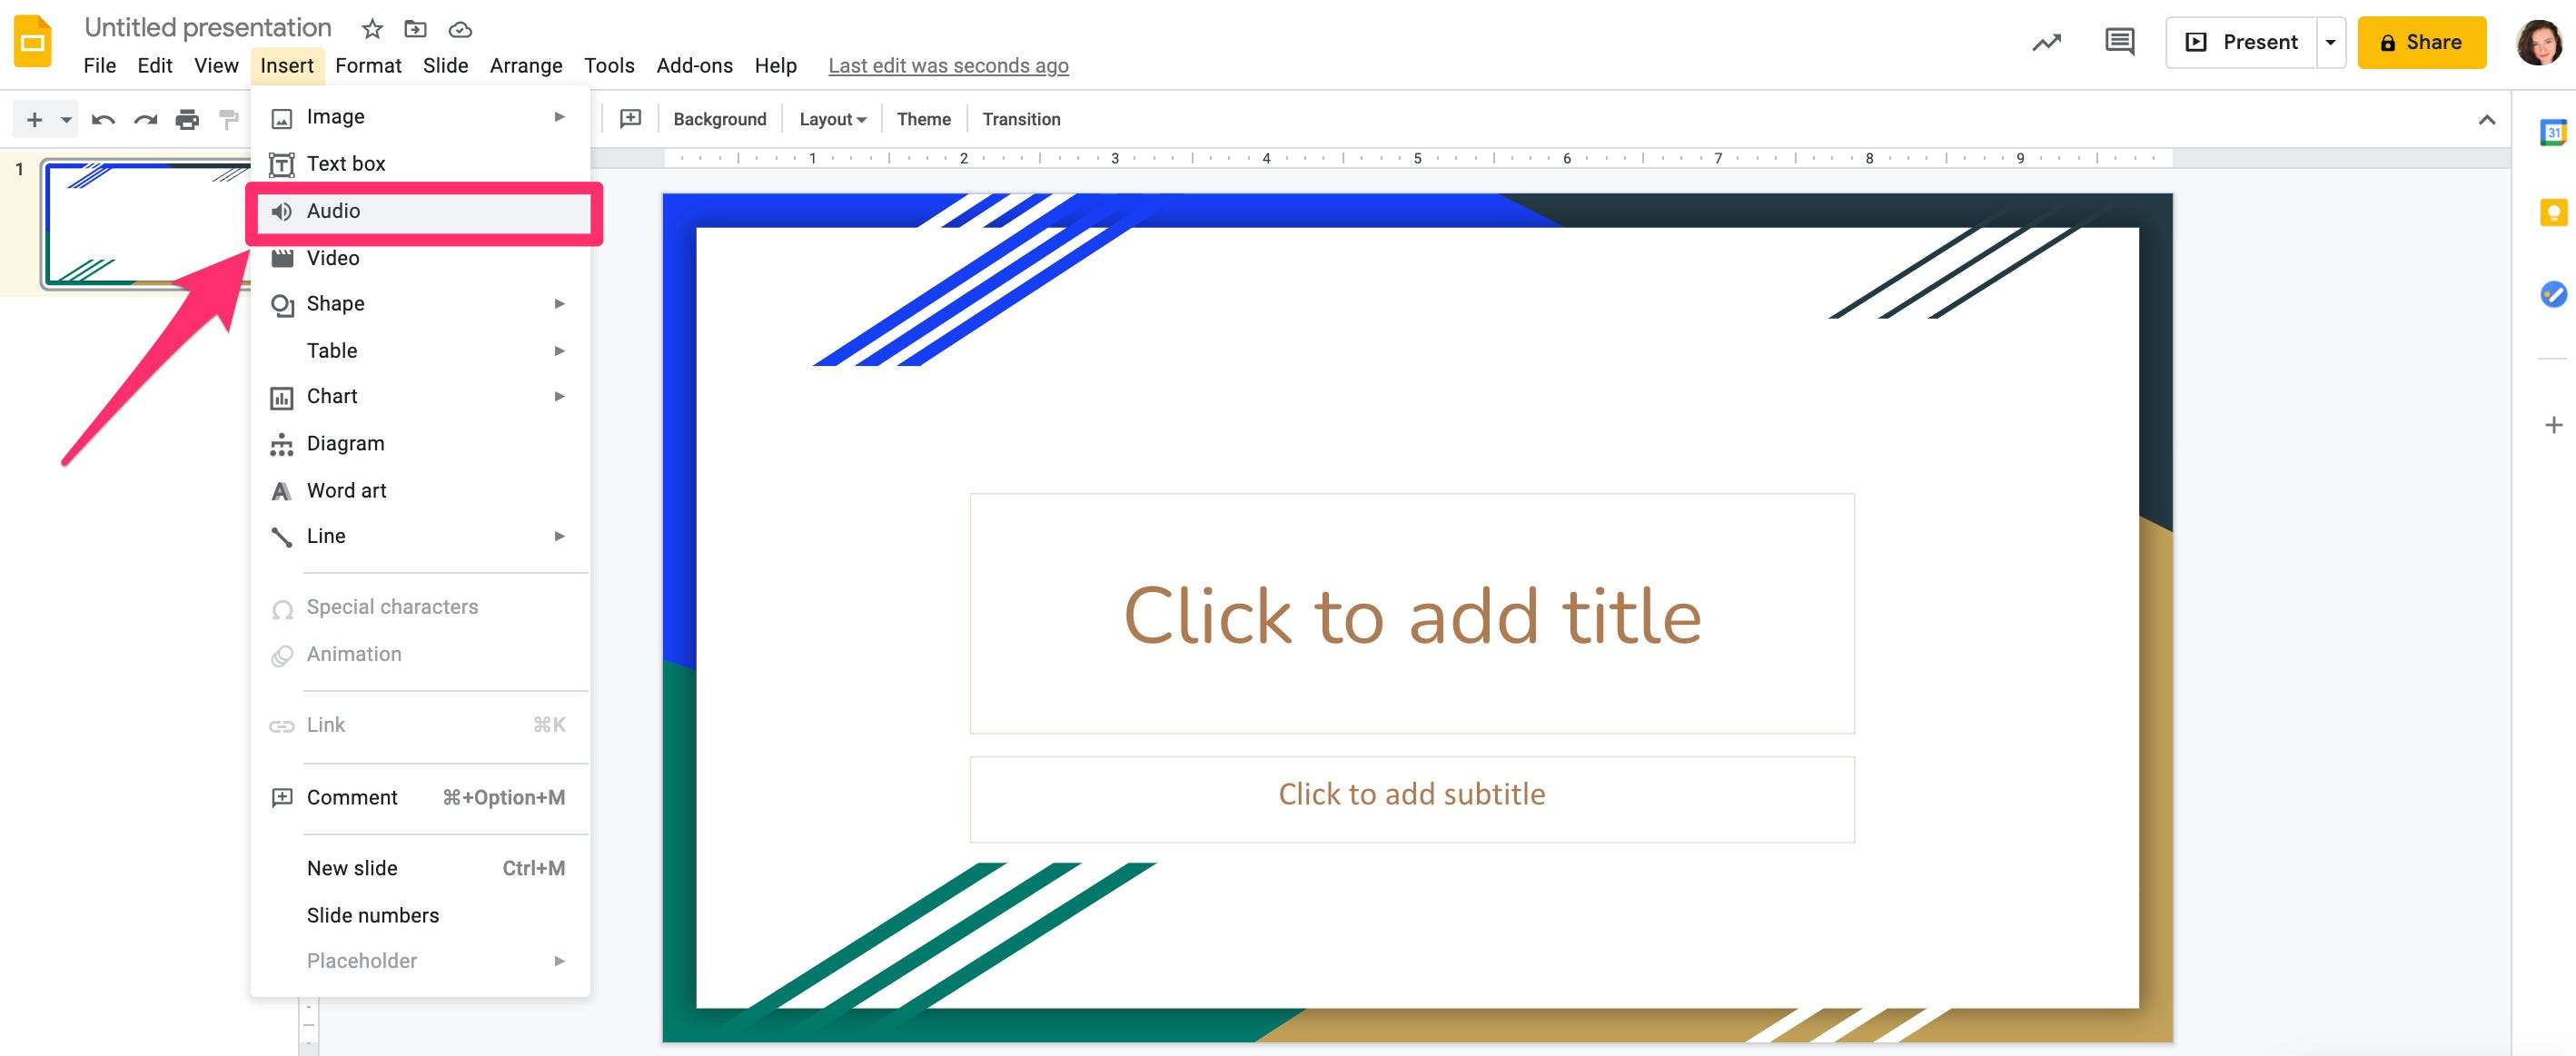Expand the Image submenu arrow

tap(559, 115)
